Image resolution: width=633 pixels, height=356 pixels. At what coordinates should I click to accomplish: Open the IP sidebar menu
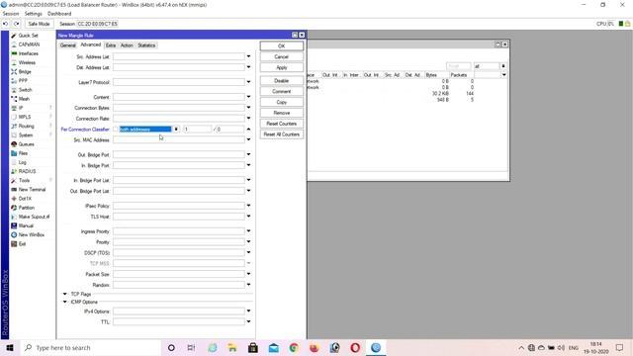(21, 108)
